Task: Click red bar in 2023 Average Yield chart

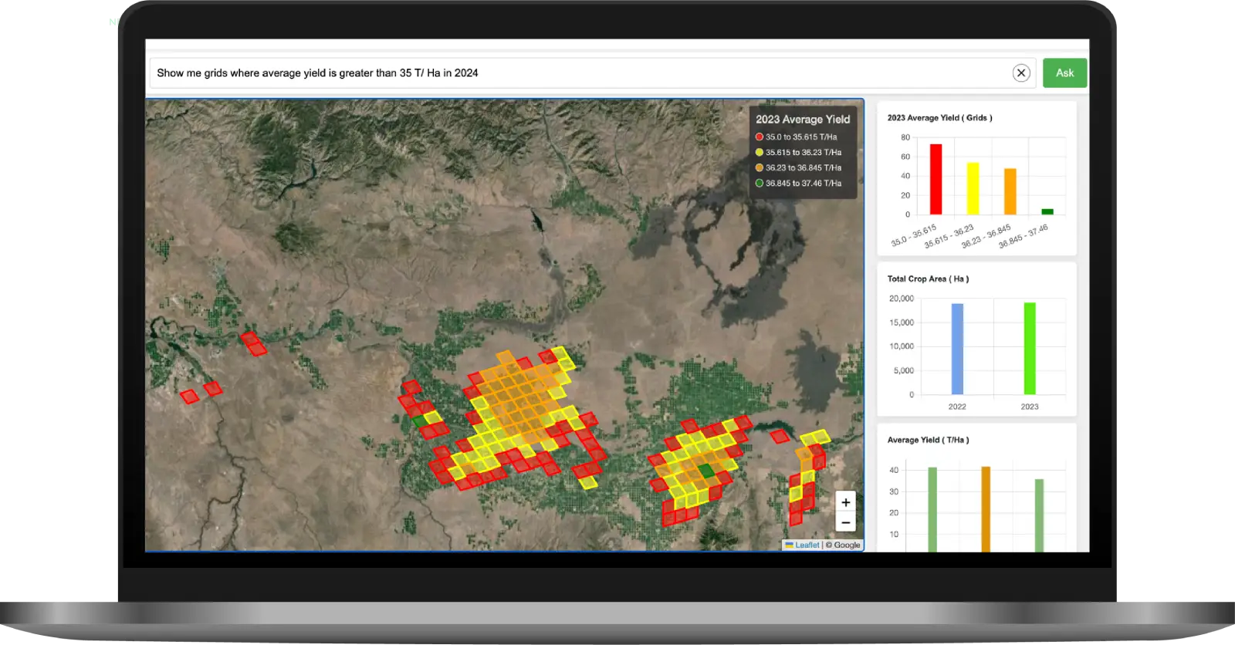Action: click(936, 179)
